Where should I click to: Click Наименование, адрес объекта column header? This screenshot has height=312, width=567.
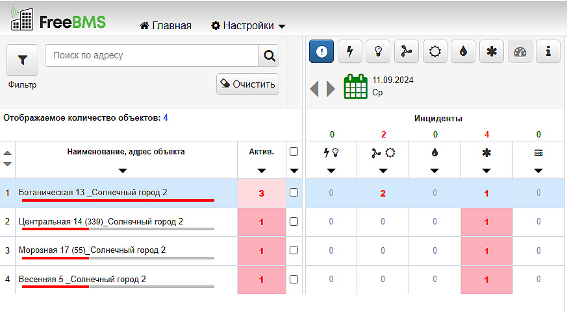click(126, 152)
